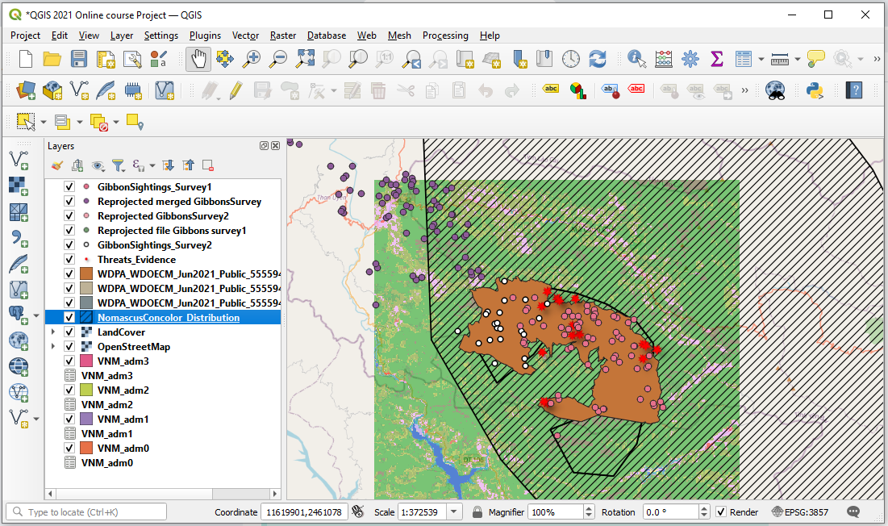Click the Identify Features tool
888x526 pixels.
click(x=637, y=59)
